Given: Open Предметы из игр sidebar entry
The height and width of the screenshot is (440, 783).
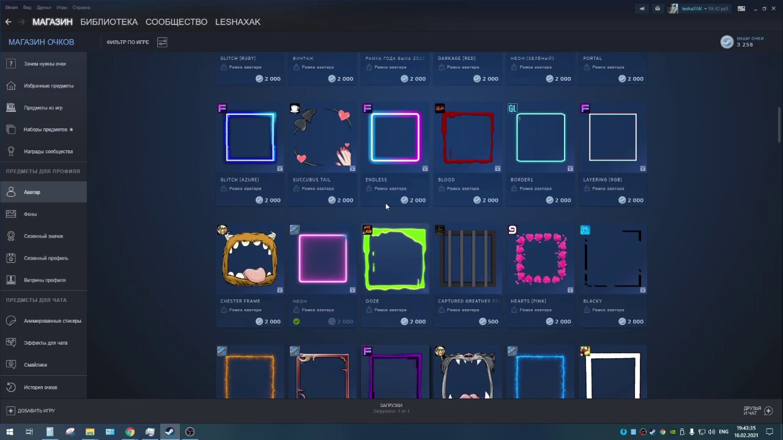Looking at the screenshot, I should pyautogui.click(x=43, y=108).
